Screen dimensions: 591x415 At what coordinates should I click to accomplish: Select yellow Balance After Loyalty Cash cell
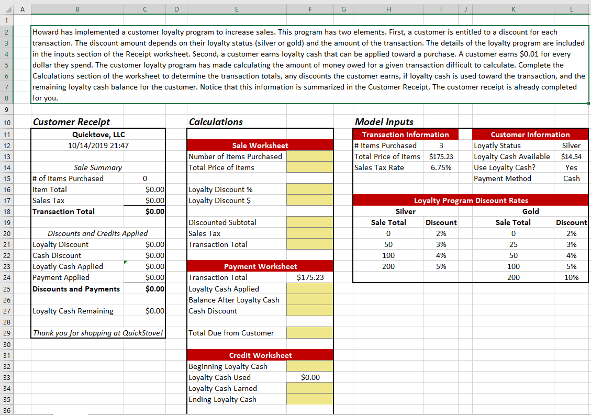310,300
